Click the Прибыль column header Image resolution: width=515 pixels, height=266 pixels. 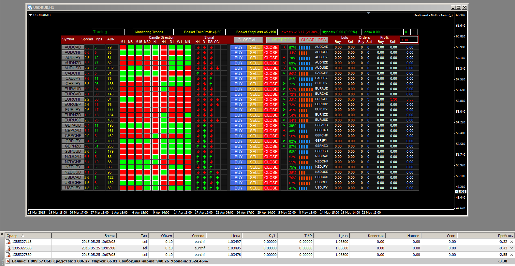coord(486,236)
